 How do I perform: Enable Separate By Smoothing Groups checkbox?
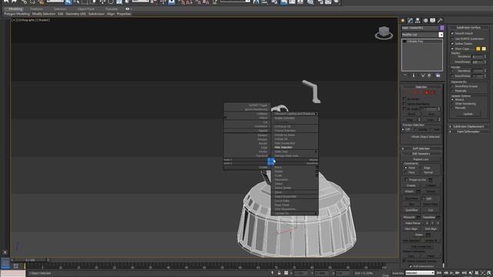tap(452, 86)
